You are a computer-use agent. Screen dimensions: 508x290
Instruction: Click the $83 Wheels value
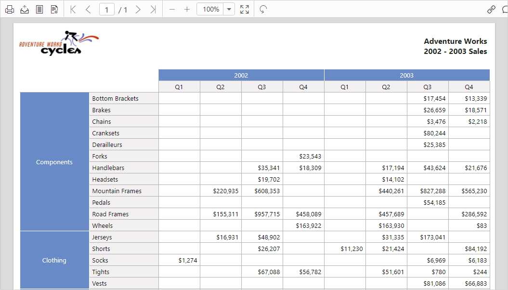482,225
